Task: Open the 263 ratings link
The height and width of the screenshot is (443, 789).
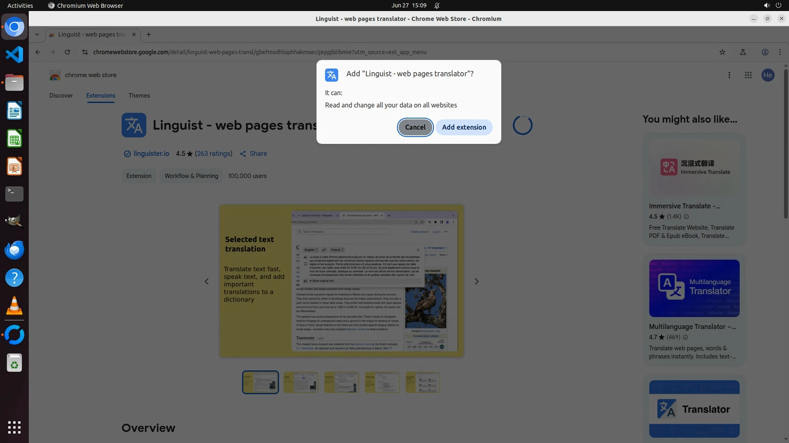Action: (213, 153)
